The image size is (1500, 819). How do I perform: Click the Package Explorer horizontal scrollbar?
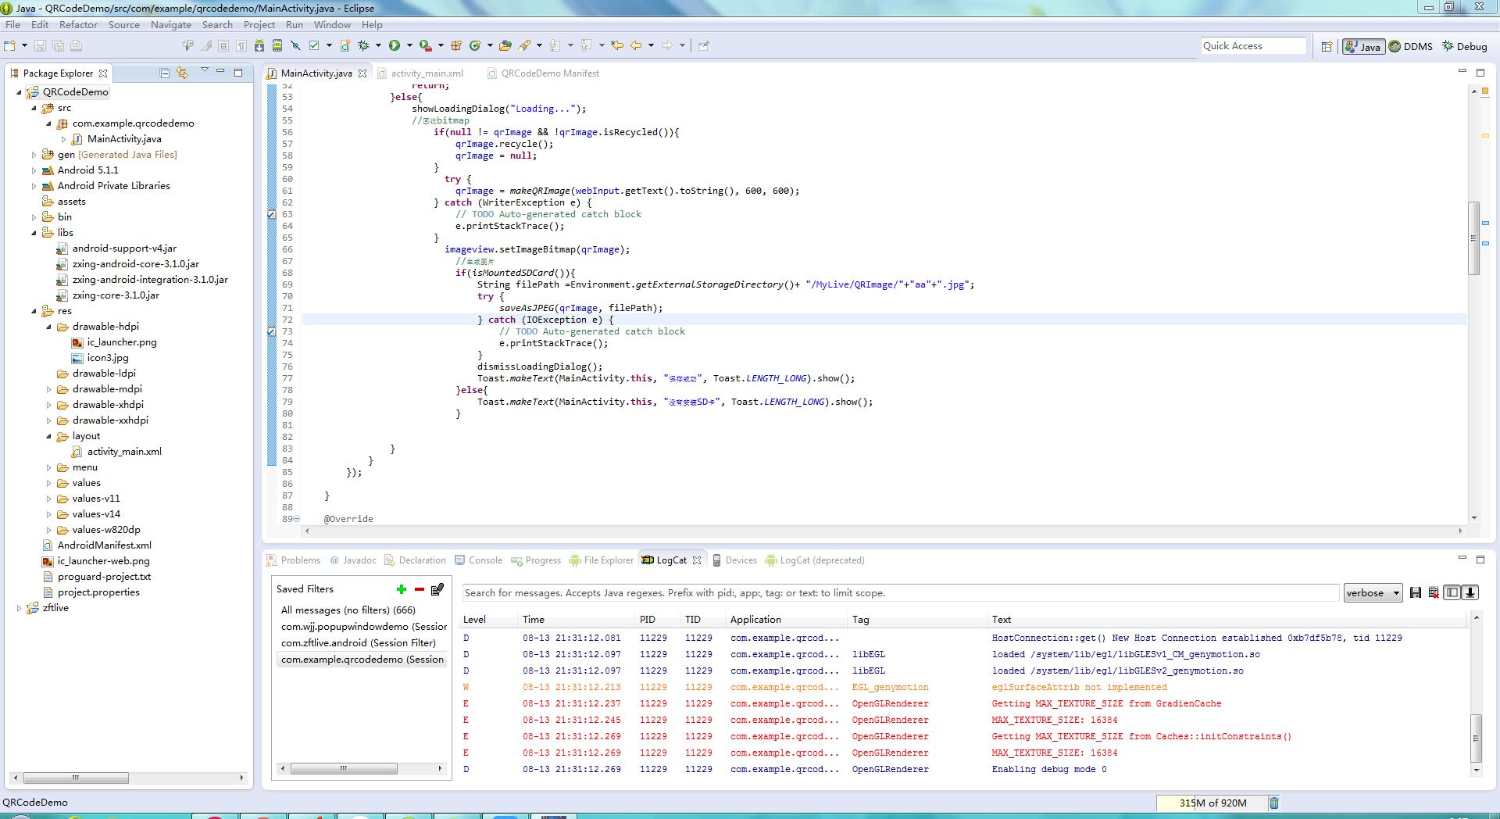[76, 778]
